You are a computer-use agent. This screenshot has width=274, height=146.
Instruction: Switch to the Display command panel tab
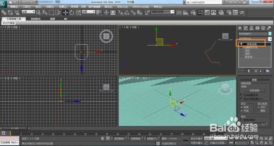(263, 28)
